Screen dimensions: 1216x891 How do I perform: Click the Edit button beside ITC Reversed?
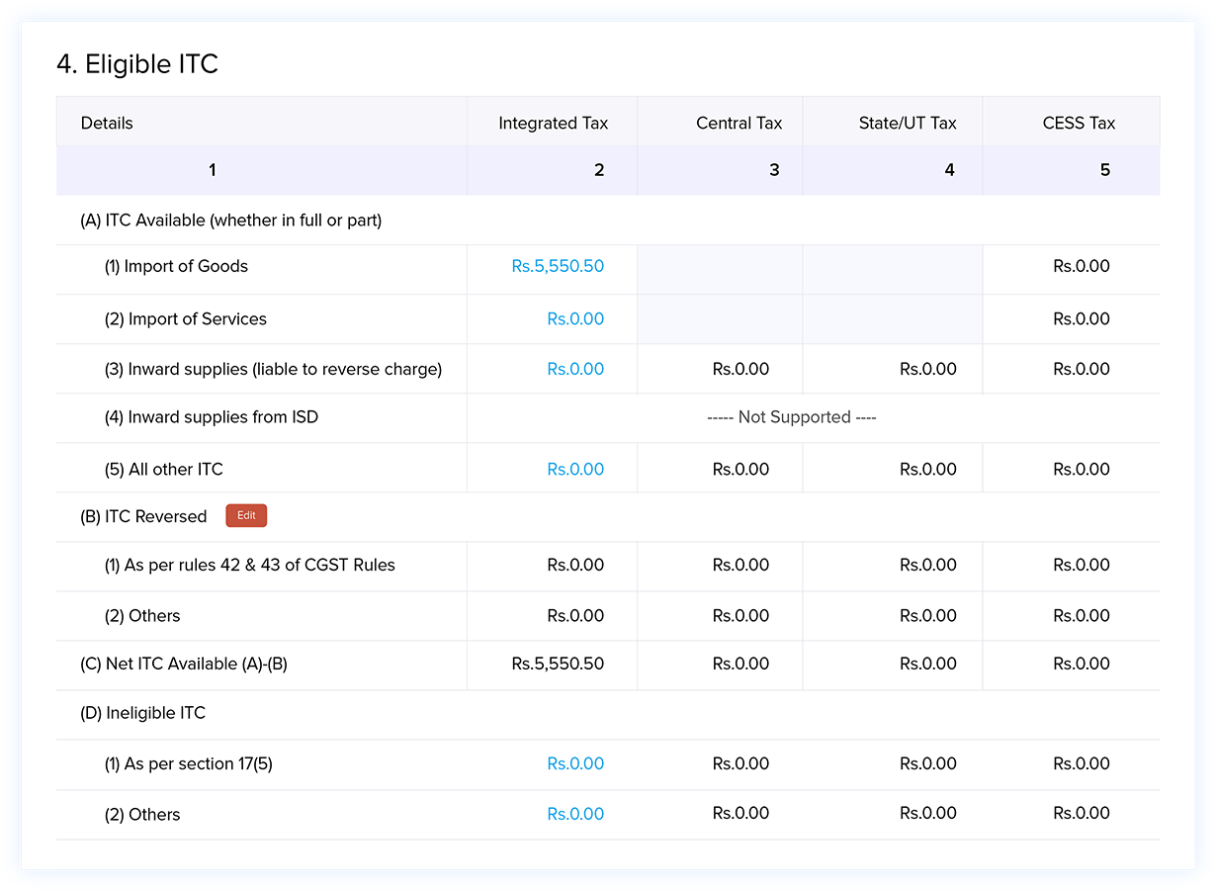(x=246, y=515)
